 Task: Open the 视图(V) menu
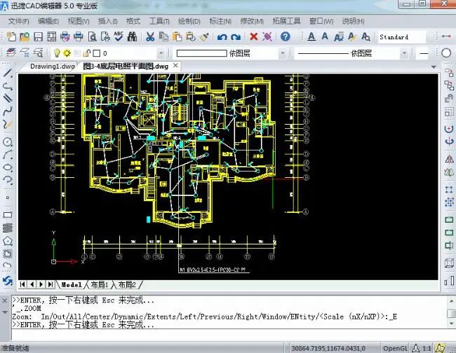(79, 21)
